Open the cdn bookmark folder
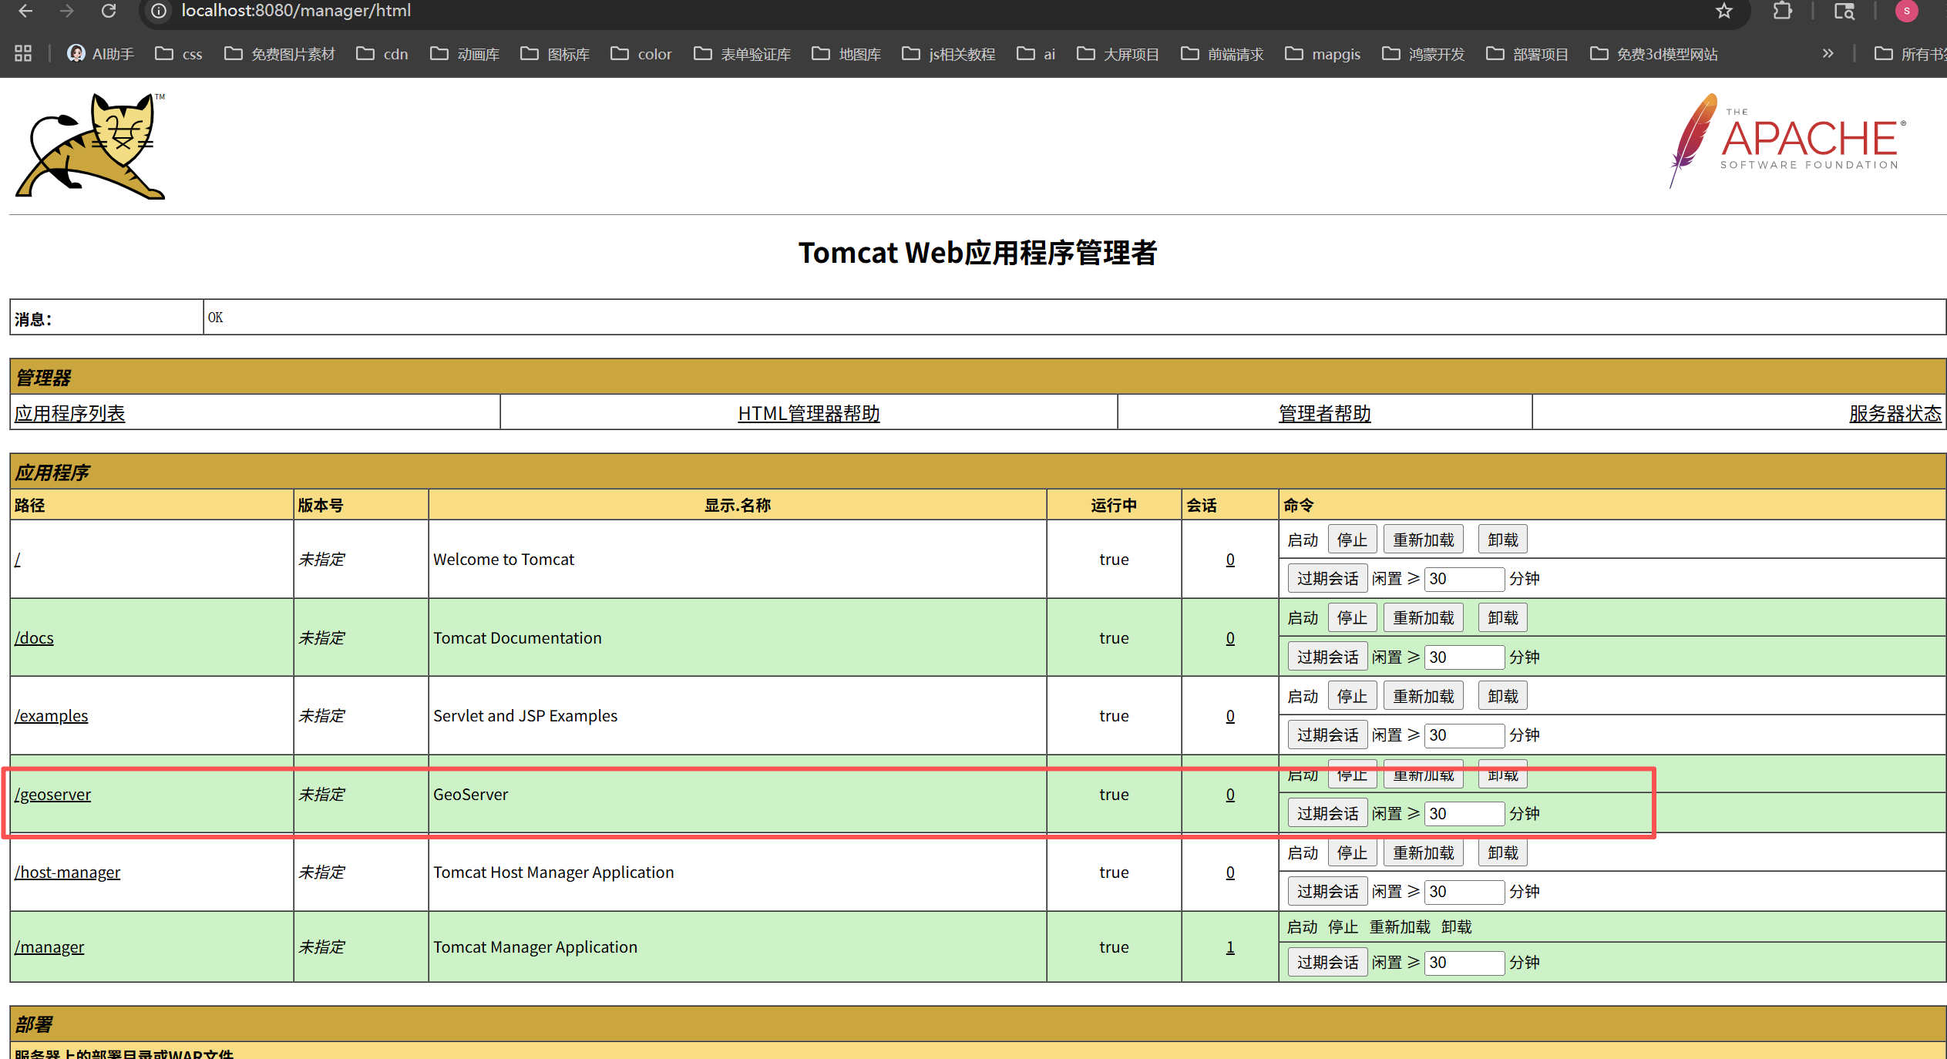The image size is (1947, 1059). 382,53
